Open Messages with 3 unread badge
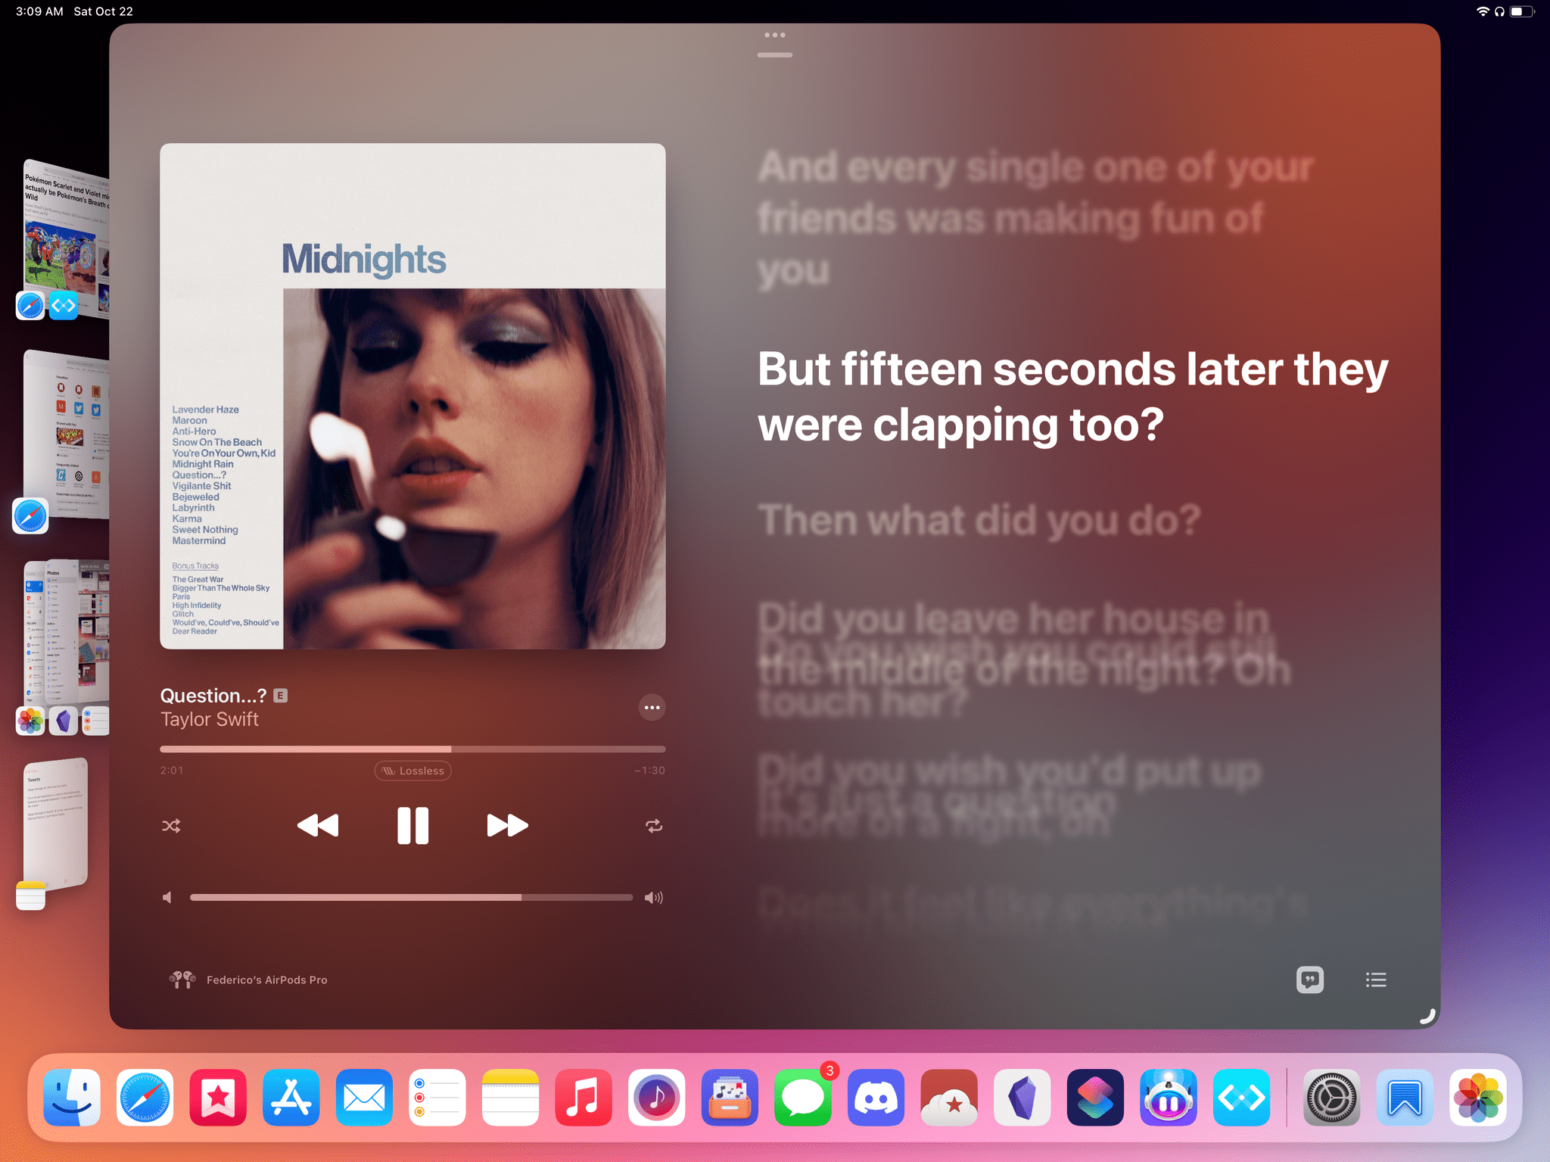 tap(803, 1098)
